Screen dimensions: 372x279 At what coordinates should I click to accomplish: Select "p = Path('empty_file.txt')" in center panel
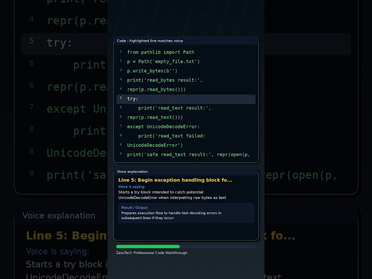click(163, 62)
